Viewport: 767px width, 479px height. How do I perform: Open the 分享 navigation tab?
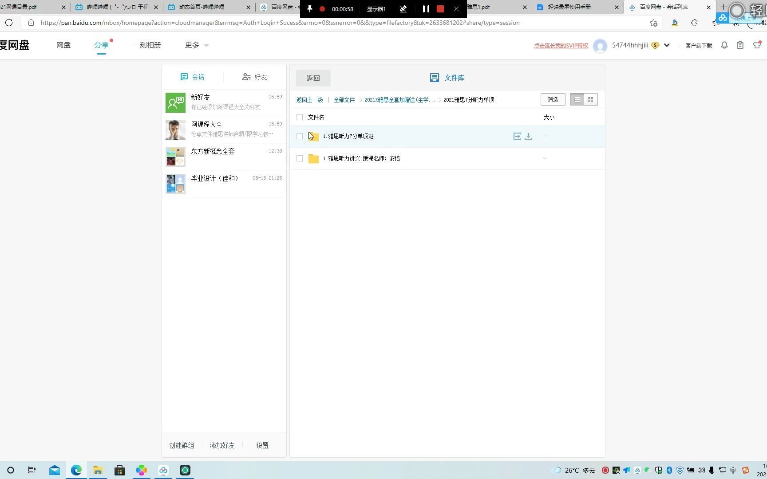pos(101,45)
